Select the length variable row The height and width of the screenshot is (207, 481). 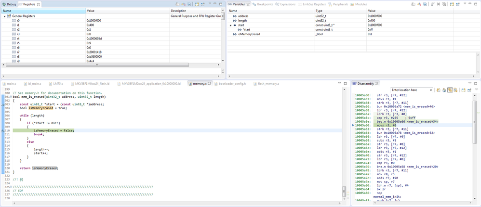point(353,21)
